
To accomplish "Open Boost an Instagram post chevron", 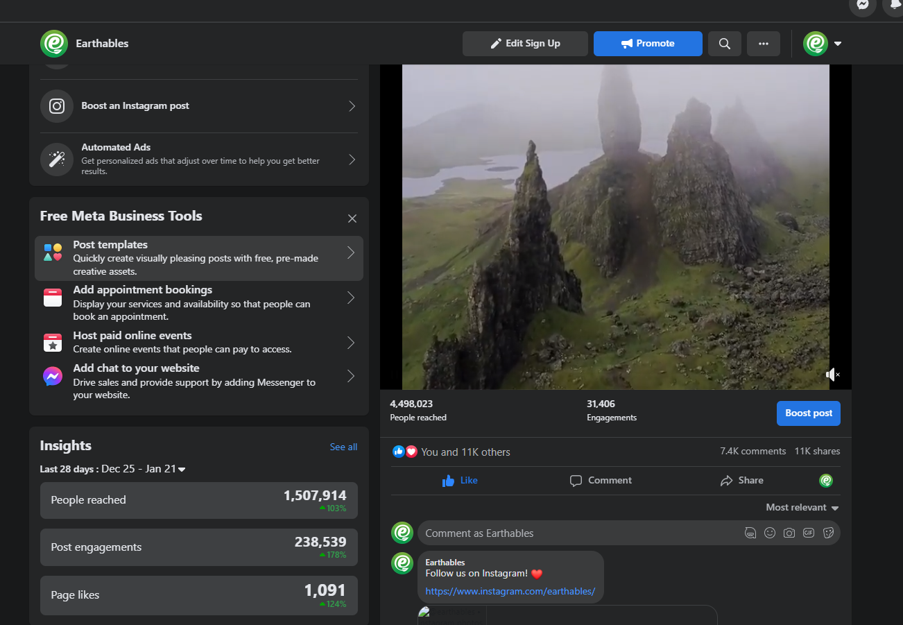I will tap(352, 106).
